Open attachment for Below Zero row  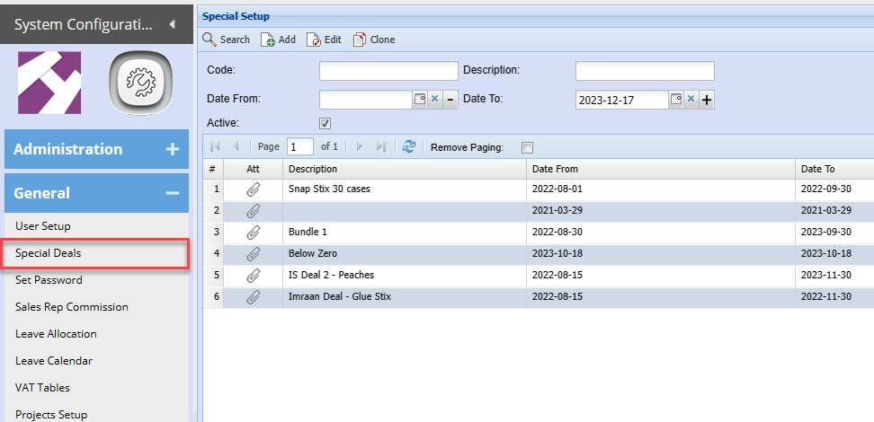(x=253, y=254)
